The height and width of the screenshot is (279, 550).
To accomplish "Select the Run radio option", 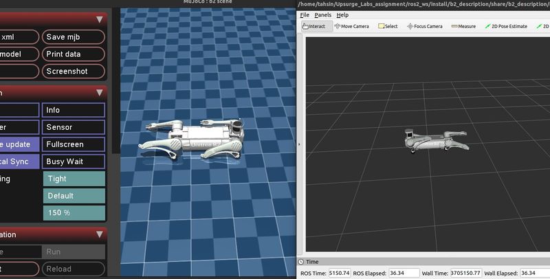I will coord(74,252).
